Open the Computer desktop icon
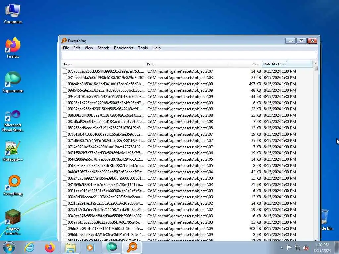 tap(13, 14)
